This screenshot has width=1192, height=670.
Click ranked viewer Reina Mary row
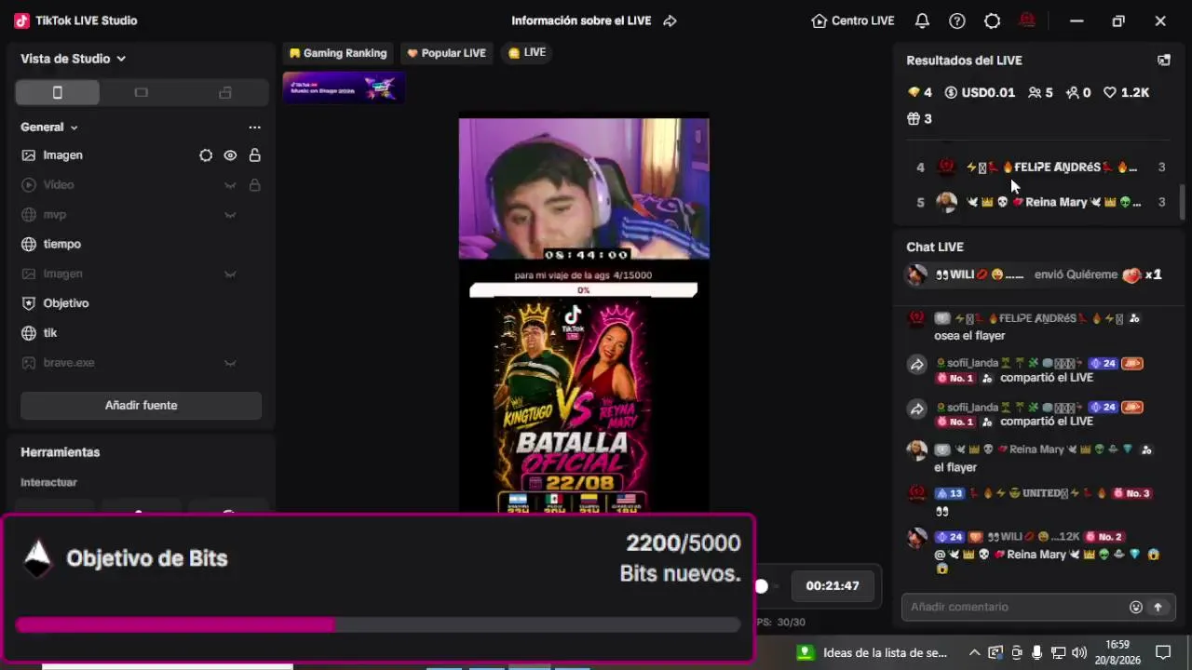(x=1039, y=202)
